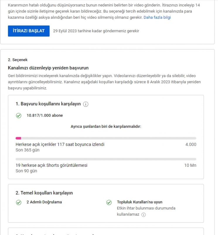Click the 2. Seçenek heading

(18, 60)
